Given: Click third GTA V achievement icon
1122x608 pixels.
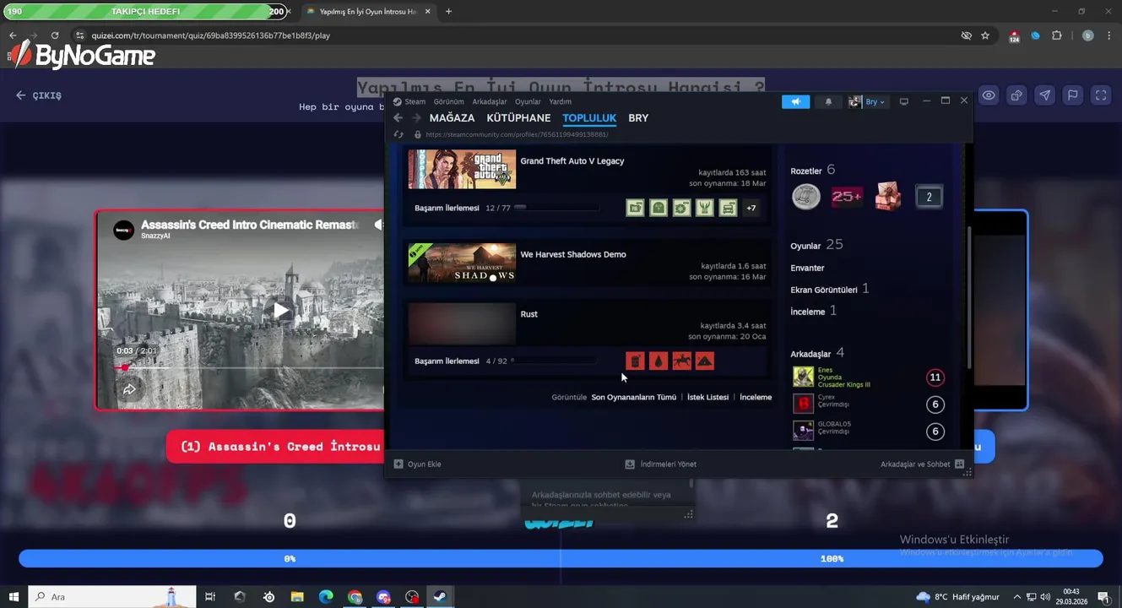Looking at the screenshot, I should 681,208.
